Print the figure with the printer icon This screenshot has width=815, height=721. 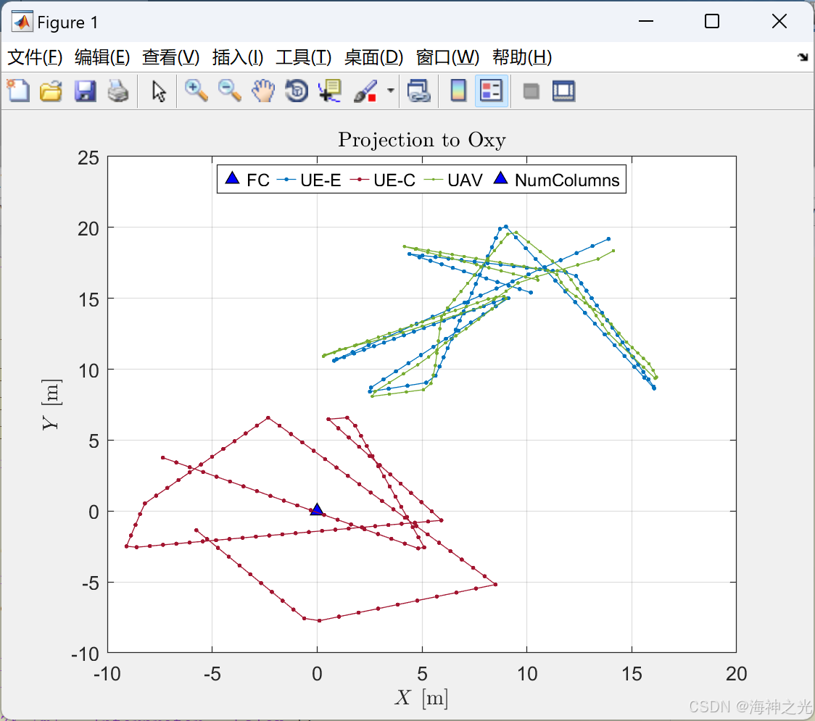pyautogui.click(x=118, y=91)
